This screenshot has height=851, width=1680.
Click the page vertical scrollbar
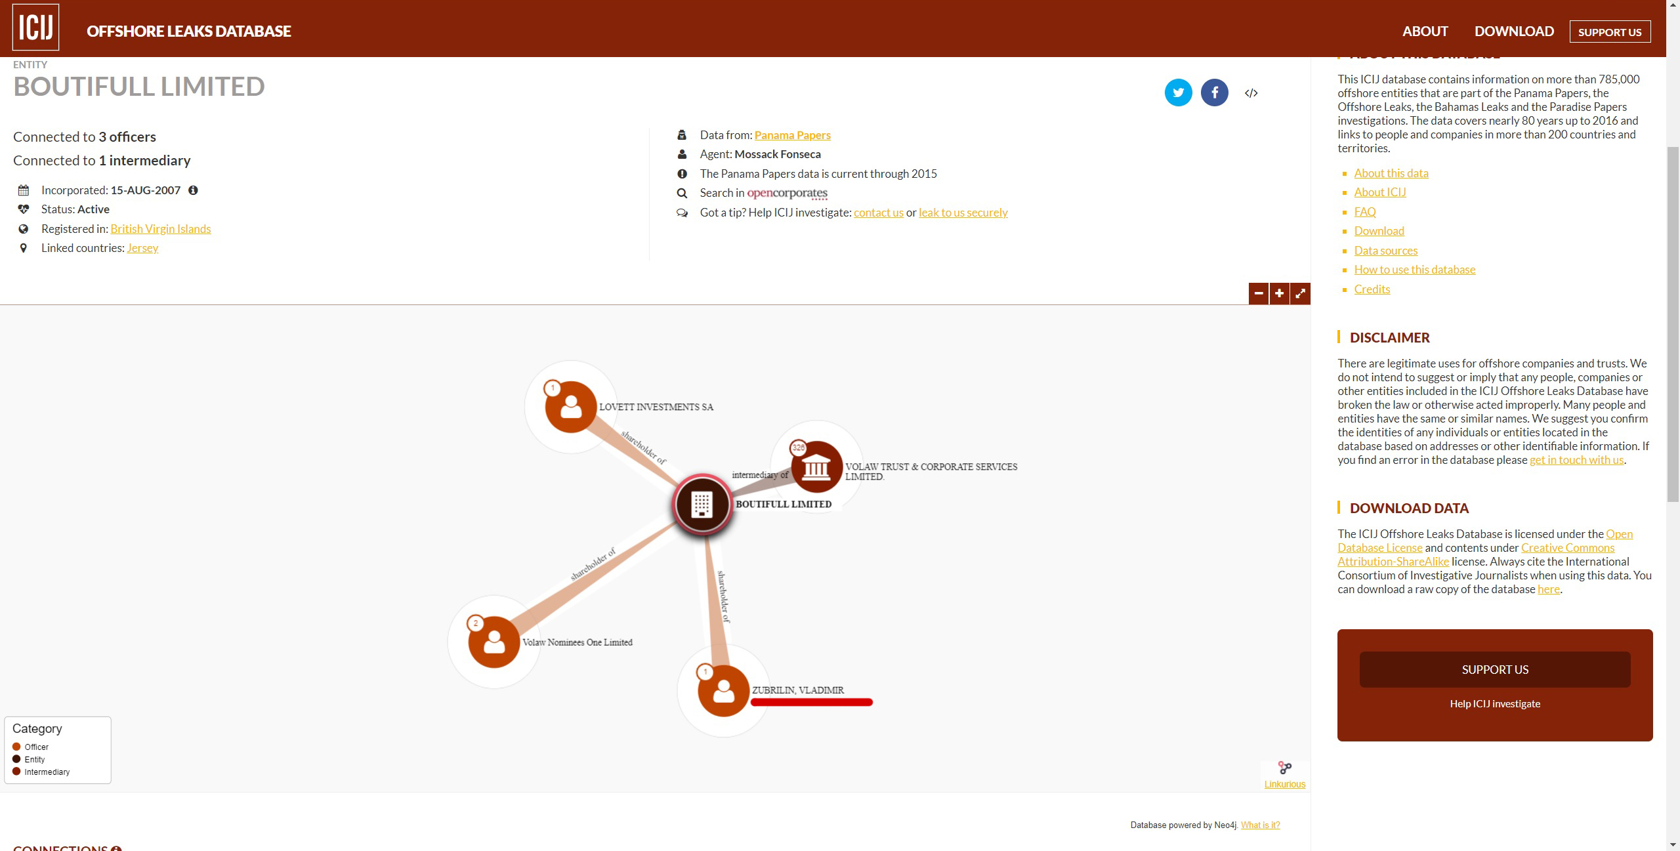[1673, 325]
